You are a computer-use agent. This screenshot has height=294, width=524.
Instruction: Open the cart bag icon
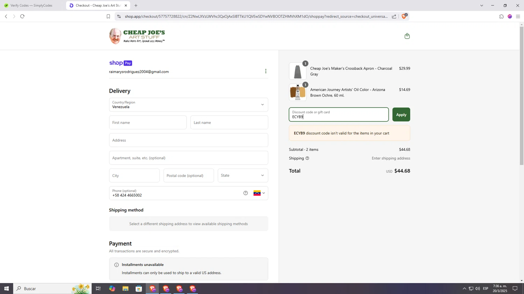pyautogui.click(x=407, y=36)
